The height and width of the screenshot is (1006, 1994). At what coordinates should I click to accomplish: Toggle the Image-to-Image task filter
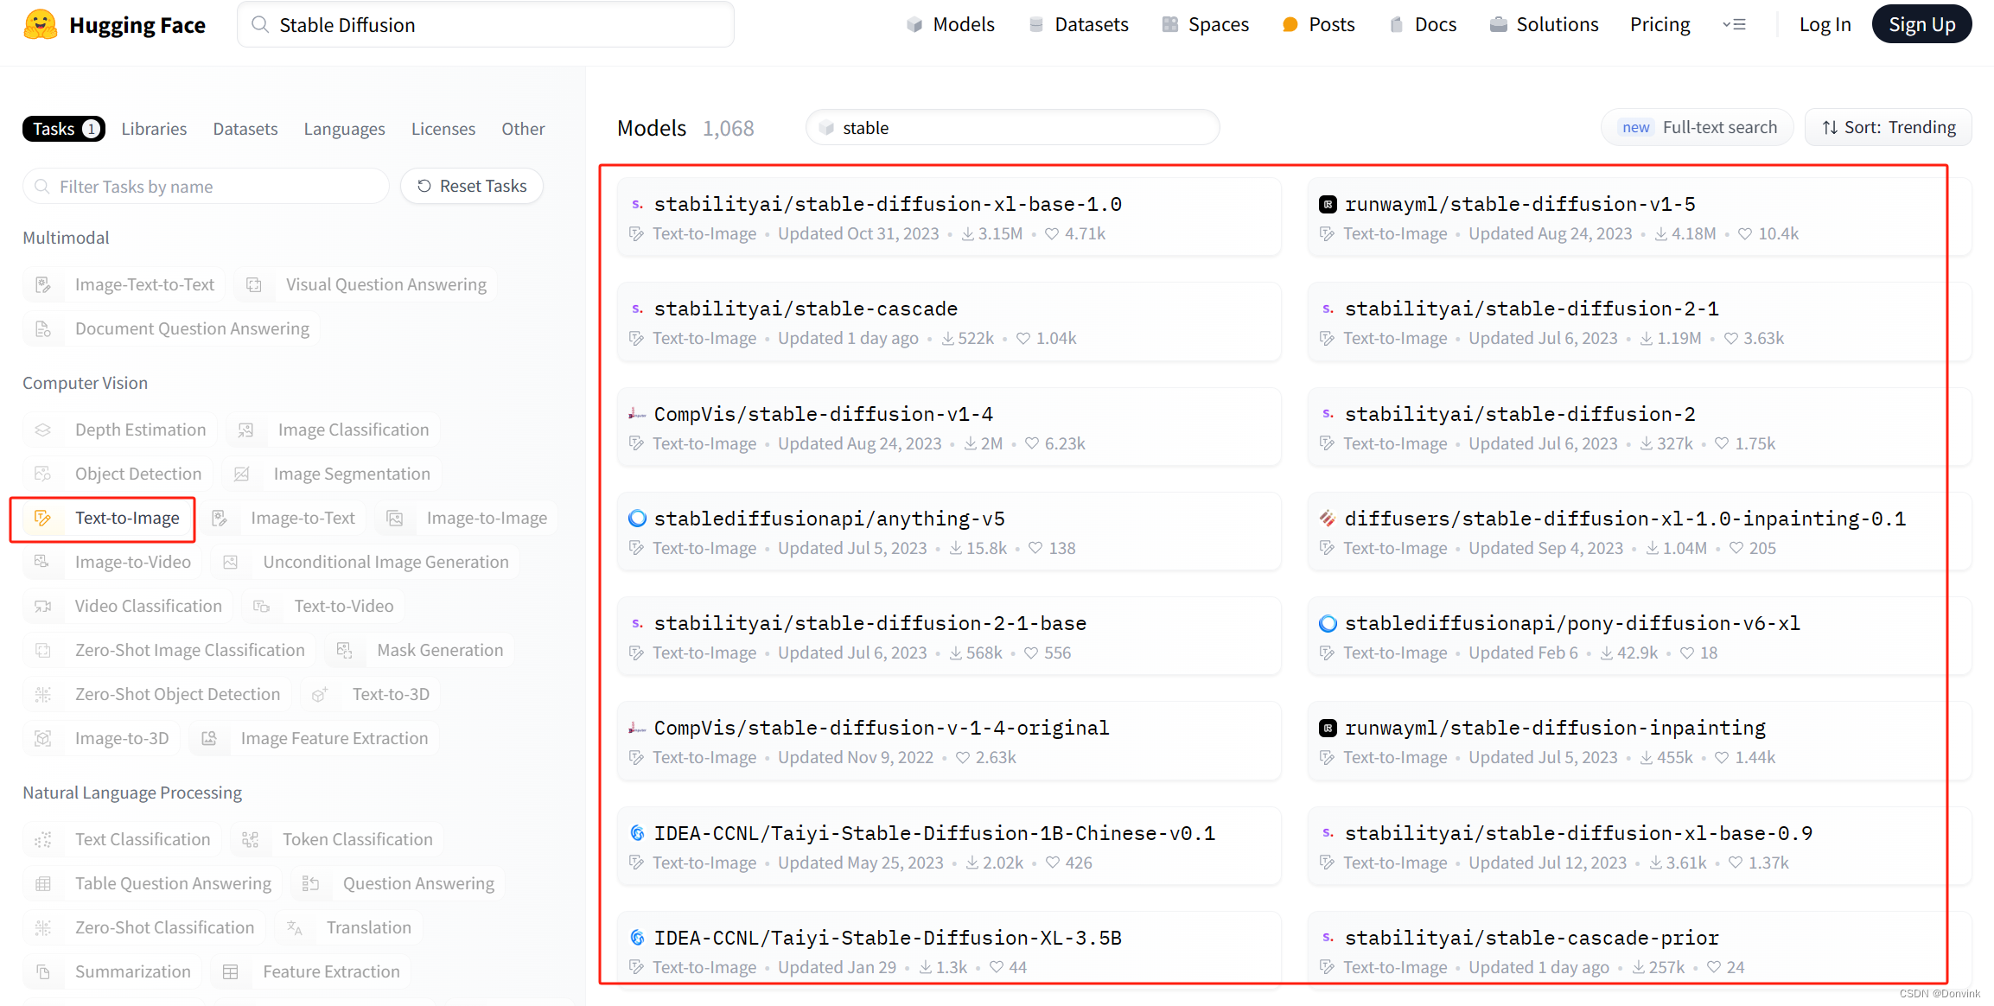click(468, 518)
